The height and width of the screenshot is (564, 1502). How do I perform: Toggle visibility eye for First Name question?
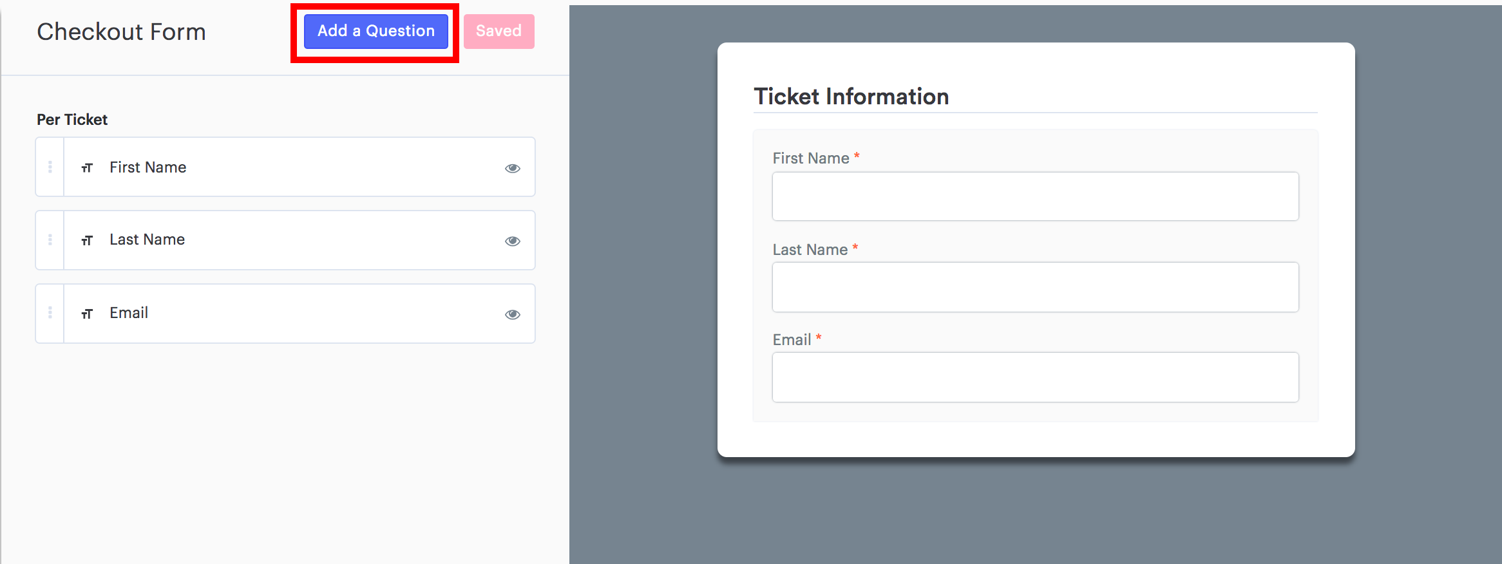(513, 168)
